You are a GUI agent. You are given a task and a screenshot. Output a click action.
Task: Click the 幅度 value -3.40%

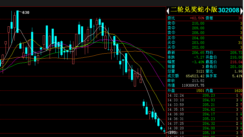(198, 62)
